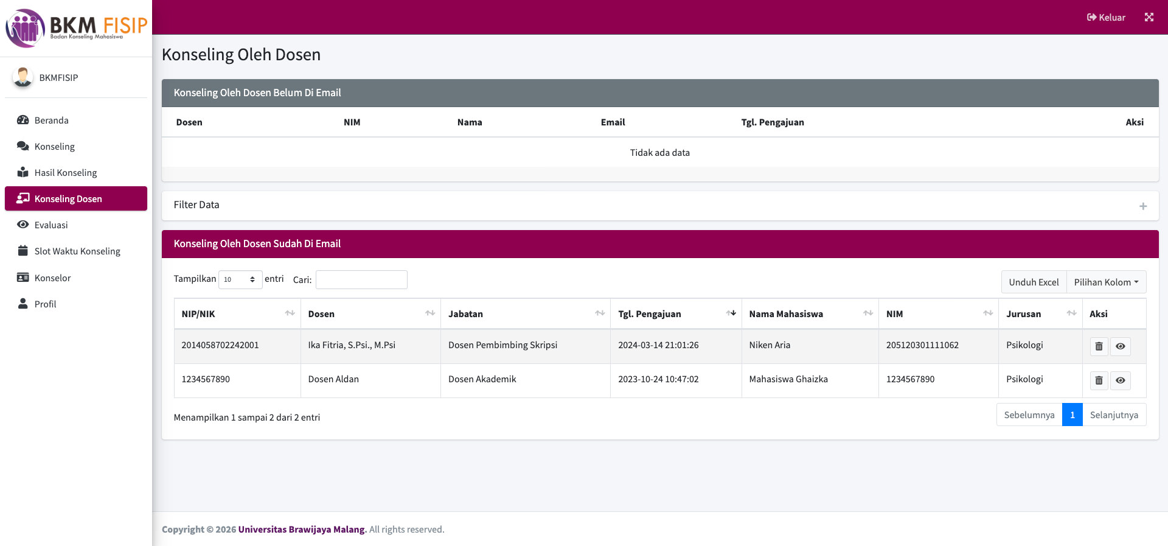
Task: Click the BKMFISIP user avatar
Action: point(23,77)
